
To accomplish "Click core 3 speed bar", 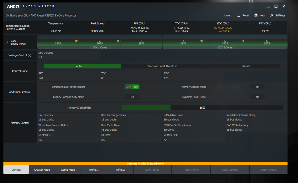I will [x=141, y=42].
